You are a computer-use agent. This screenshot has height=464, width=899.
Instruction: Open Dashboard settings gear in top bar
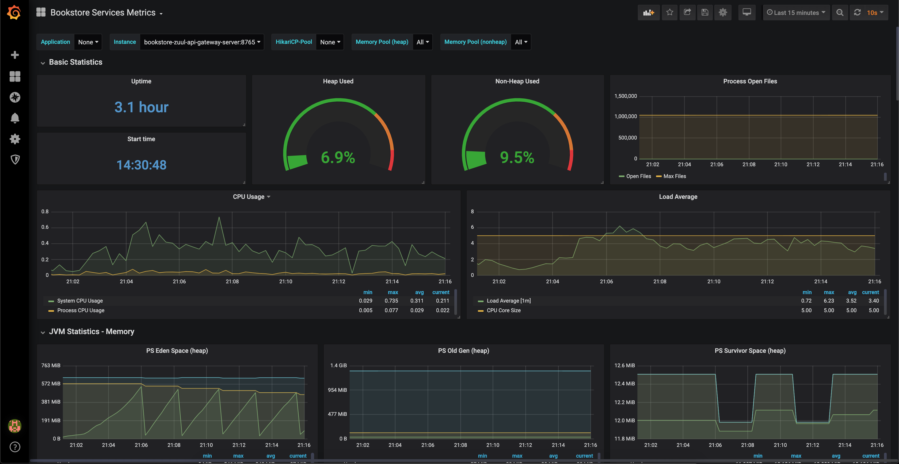[x=723, y=13]
